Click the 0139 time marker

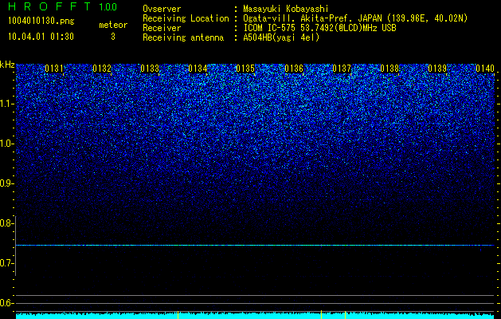pos(437,69)
